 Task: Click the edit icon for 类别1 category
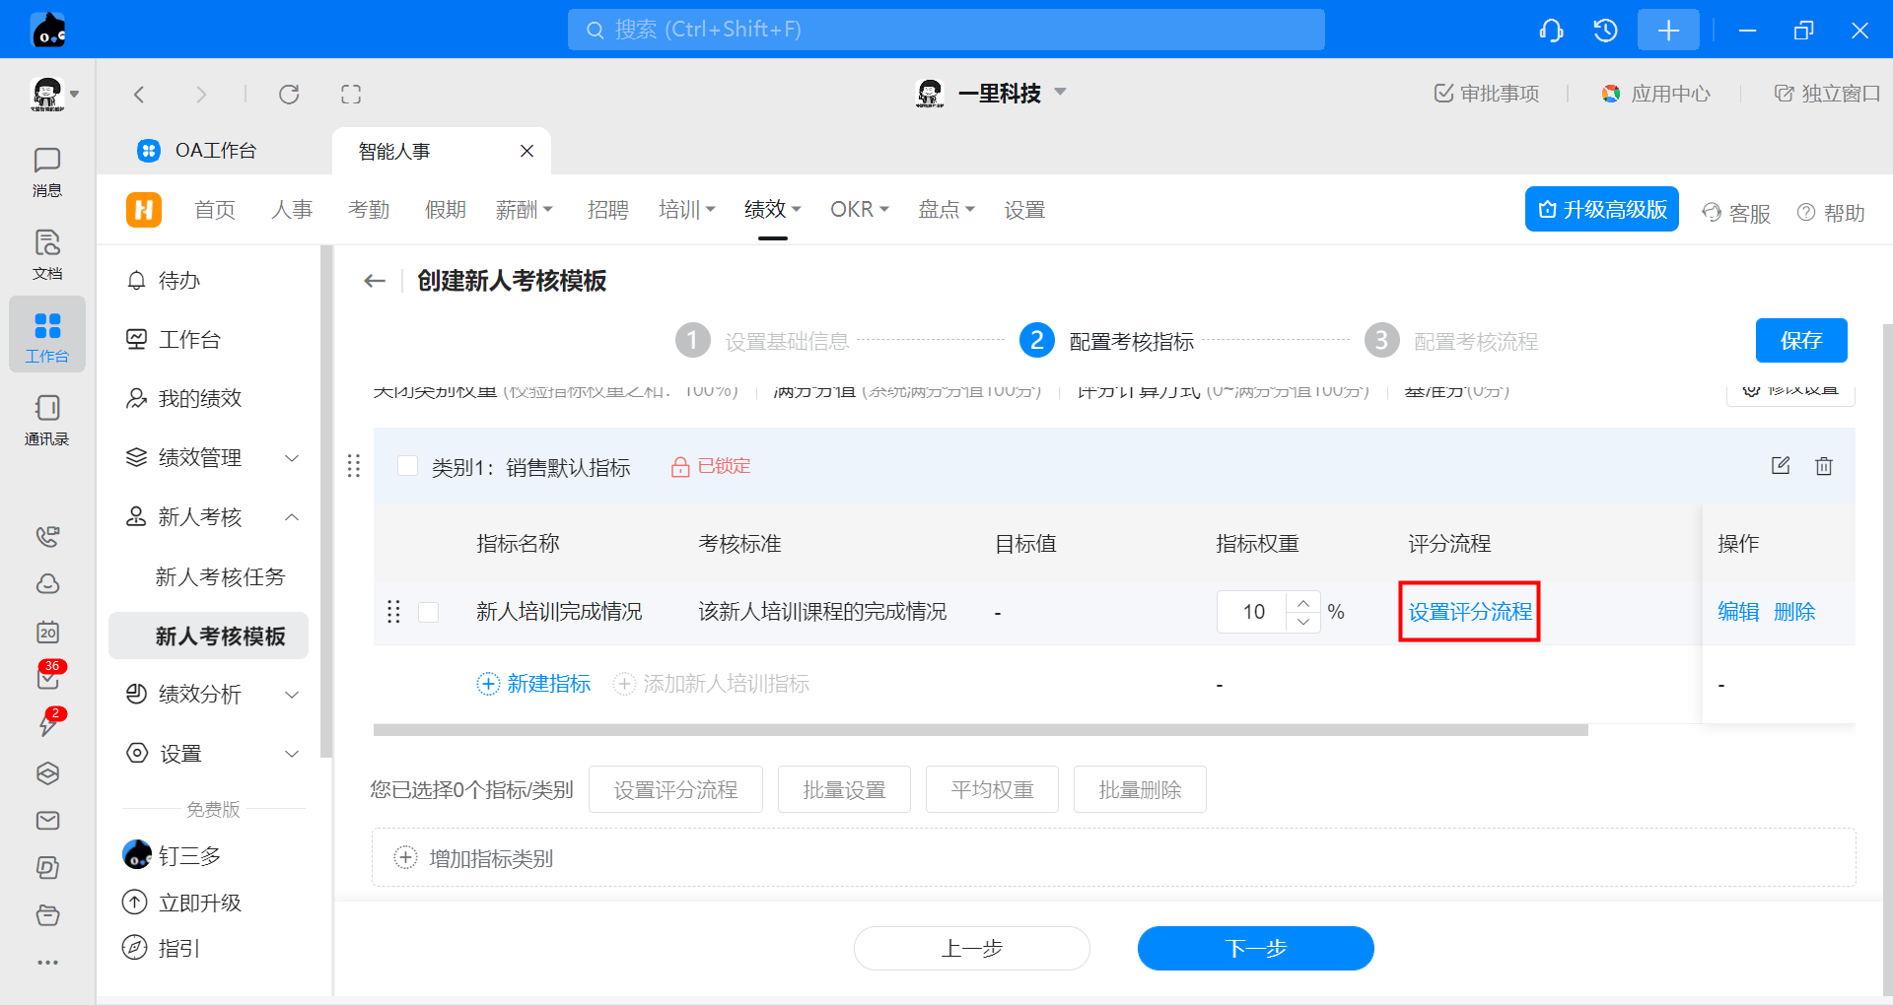point(1780,466)
